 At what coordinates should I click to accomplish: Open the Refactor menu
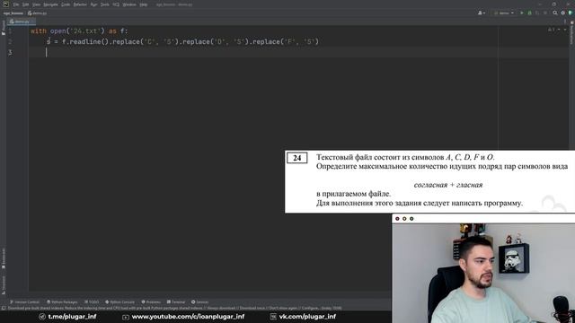coord(80,4)
